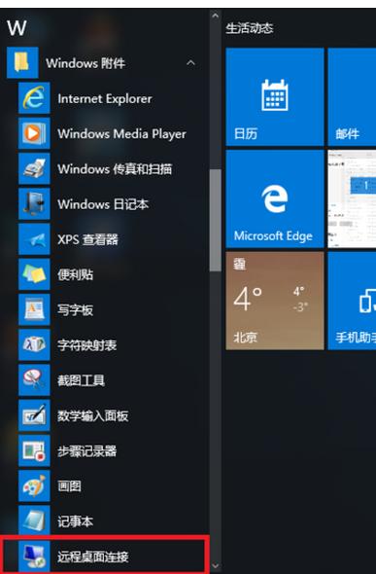Open the spreadsheet preview live tile
This screenshot has height=574, width=376.
[352, 198]
